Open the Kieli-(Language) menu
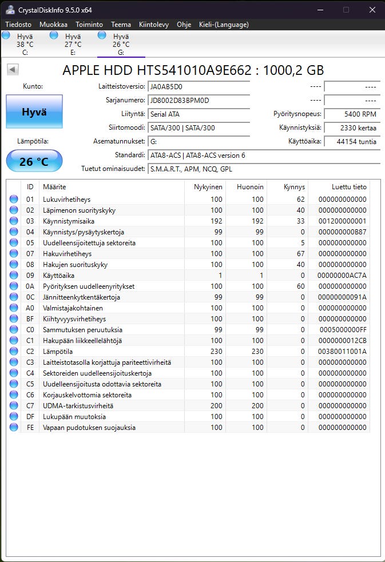This screenshot has height=562, width=385. [224, 25]
